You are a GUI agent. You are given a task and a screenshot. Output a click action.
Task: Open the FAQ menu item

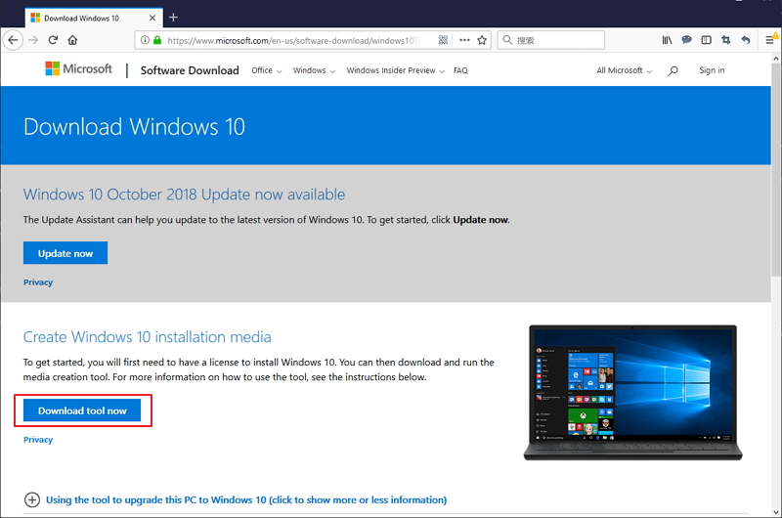click(460, 70)
